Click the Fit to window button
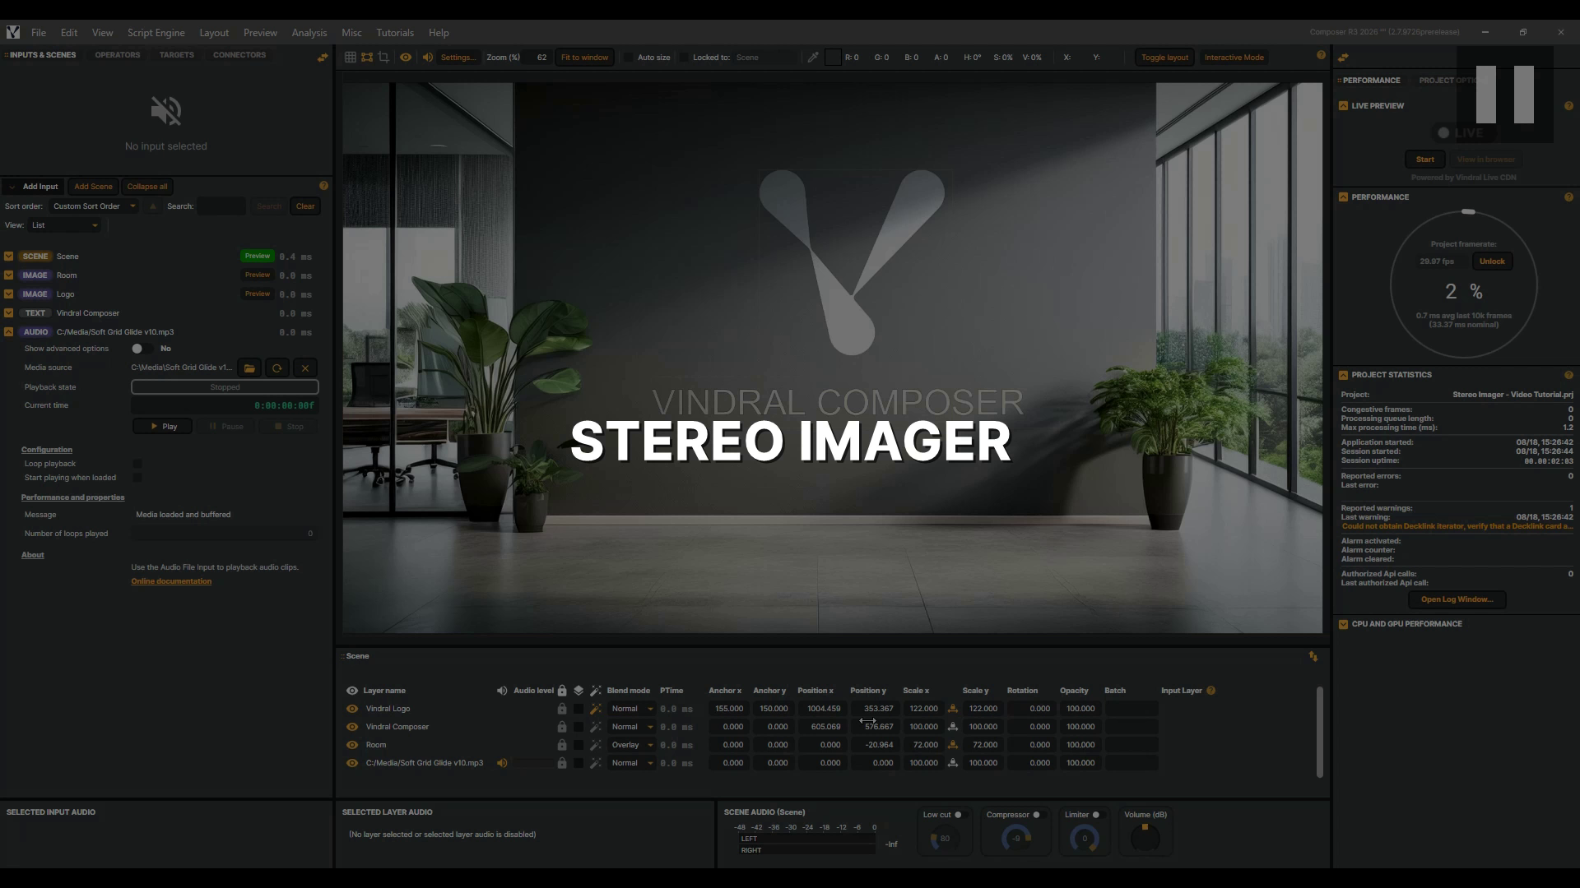The image size is (1580, 888). (584, 58)
